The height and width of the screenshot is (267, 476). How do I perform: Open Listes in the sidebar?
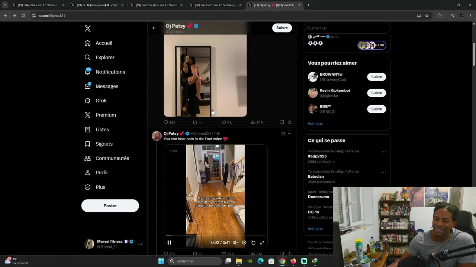97,129
